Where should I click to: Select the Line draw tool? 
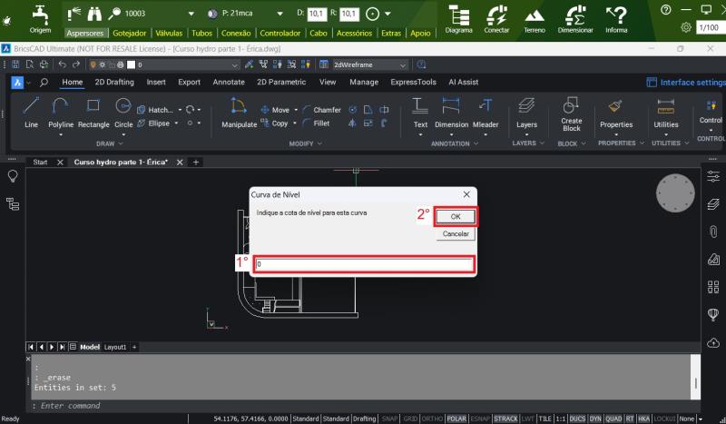(x=31, y=113)
